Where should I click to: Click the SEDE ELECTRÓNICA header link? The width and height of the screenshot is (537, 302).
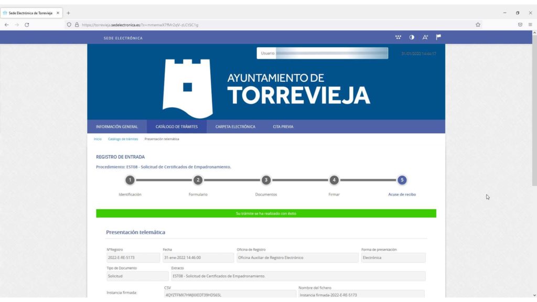pos(123,38)
